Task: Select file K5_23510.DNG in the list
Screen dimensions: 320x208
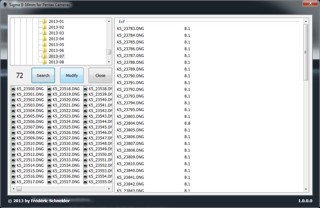Action: [30, 143]
